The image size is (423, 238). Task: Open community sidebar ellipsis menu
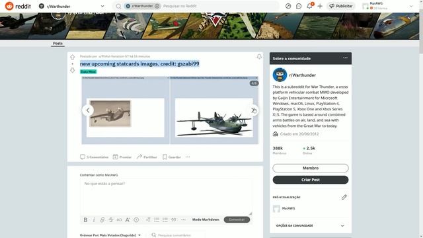(345, 58)
